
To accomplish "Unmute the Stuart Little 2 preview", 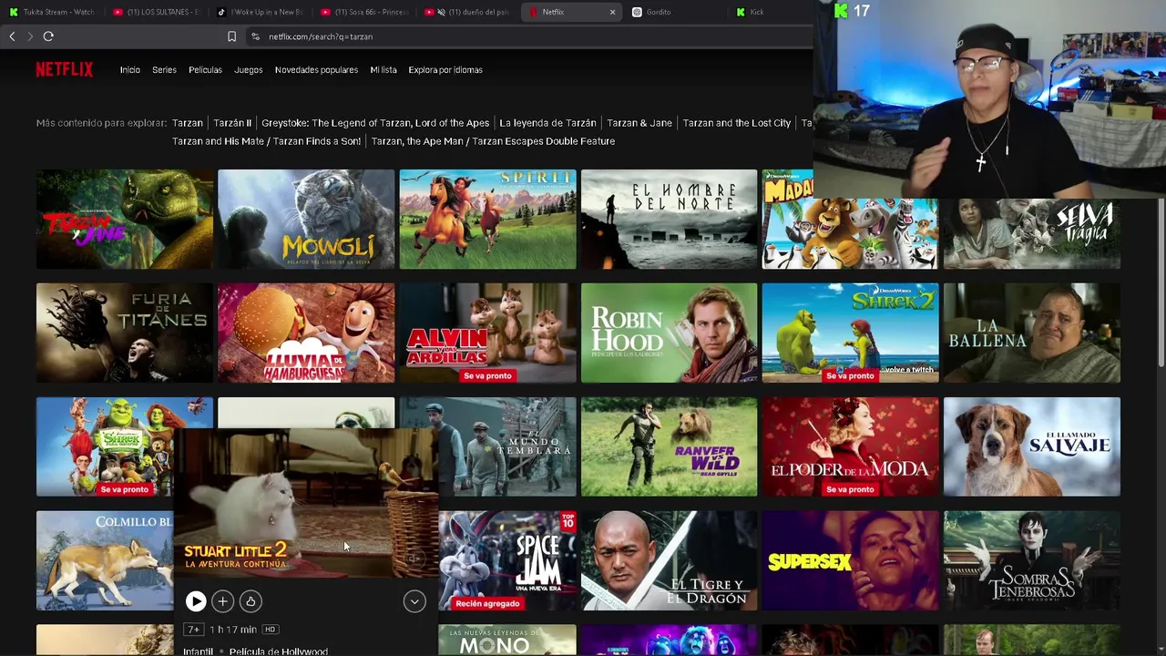I will click(414, 559).
